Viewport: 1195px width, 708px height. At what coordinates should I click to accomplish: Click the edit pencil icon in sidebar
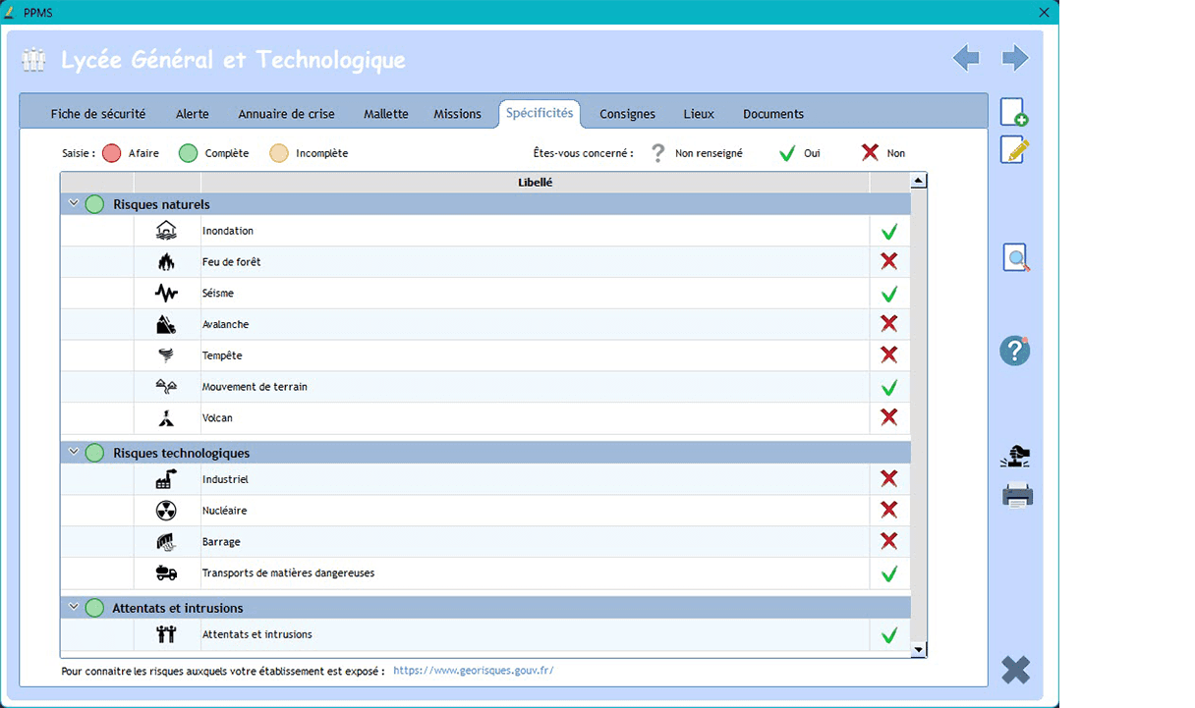click(1014, 150)
